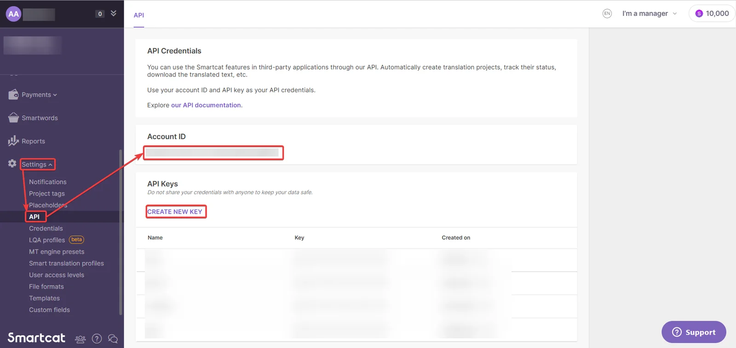
Task: Open the Smartwords section
Action: 40,118
